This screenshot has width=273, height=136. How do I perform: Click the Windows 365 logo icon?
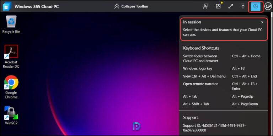(x=7, y=6)
